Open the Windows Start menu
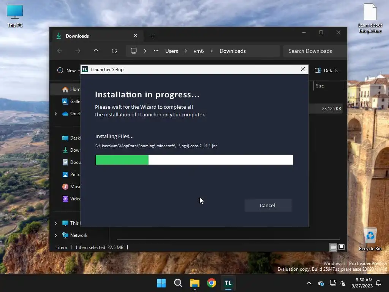The width and height of the screenshot is (389, 292). (x=161, y=283)
